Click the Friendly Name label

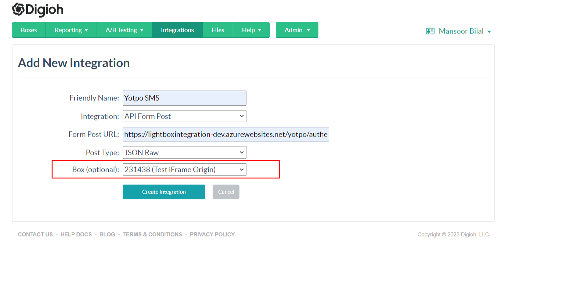tap(94, 98)
